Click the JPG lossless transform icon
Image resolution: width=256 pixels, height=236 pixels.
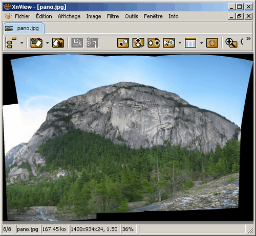tap(169, 43)
